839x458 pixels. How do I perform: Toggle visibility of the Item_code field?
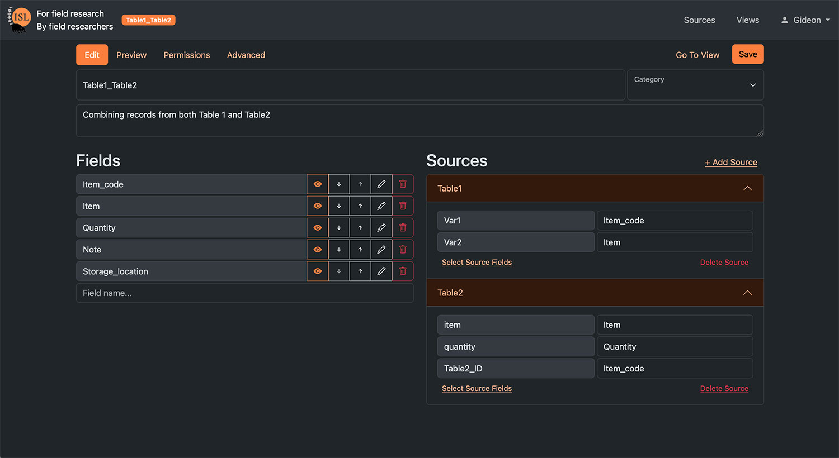[x=318, y=184]
